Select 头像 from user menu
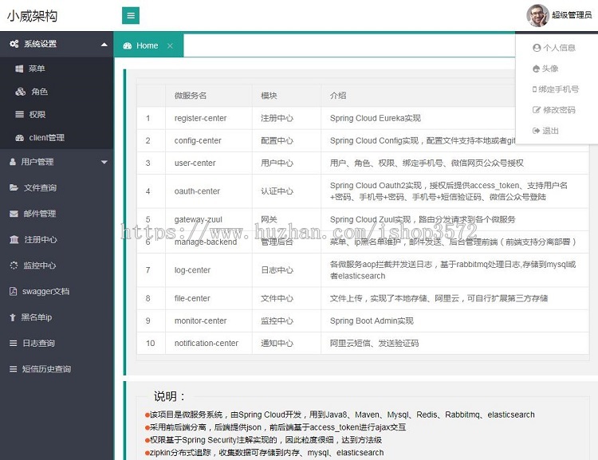598x460 pixels. (x=557, y=69)
